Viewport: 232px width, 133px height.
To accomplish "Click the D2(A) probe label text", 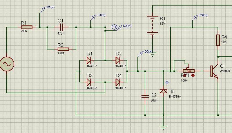I will (x=127, y=26).
